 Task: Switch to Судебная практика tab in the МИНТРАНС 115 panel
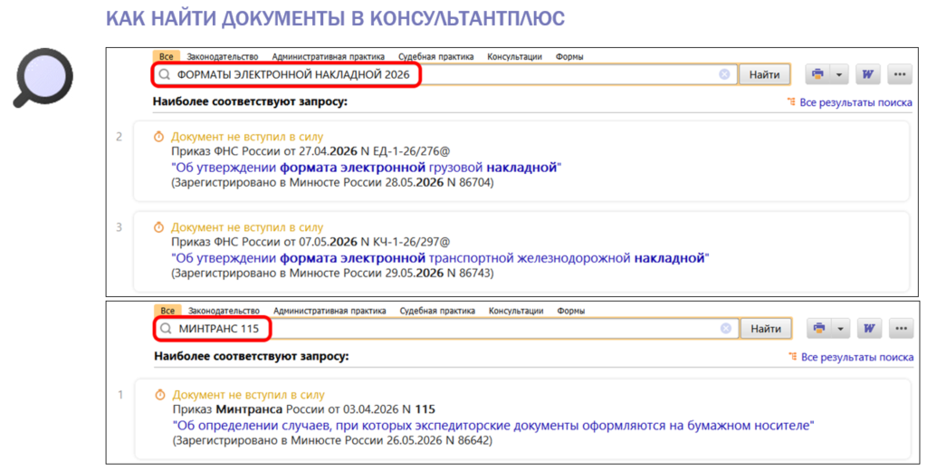pyautogui.click(x=437, y=311)
